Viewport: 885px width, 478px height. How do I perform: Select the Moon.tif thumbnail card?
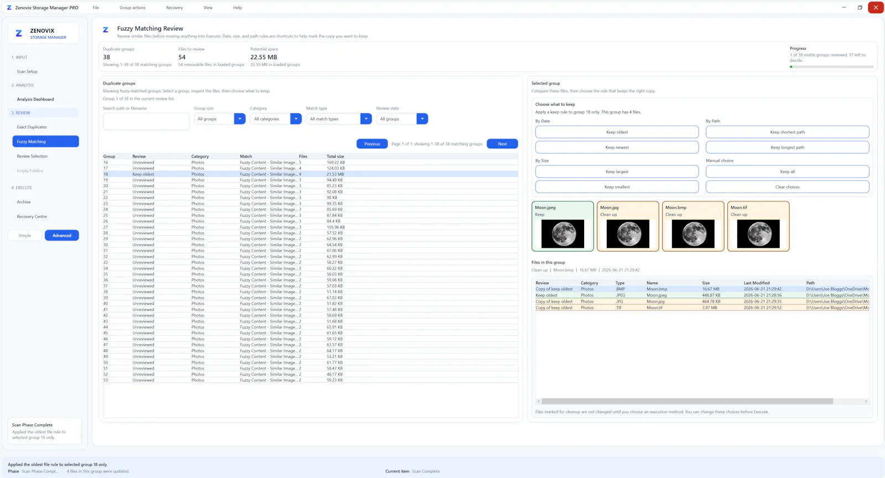click(758, 226)
